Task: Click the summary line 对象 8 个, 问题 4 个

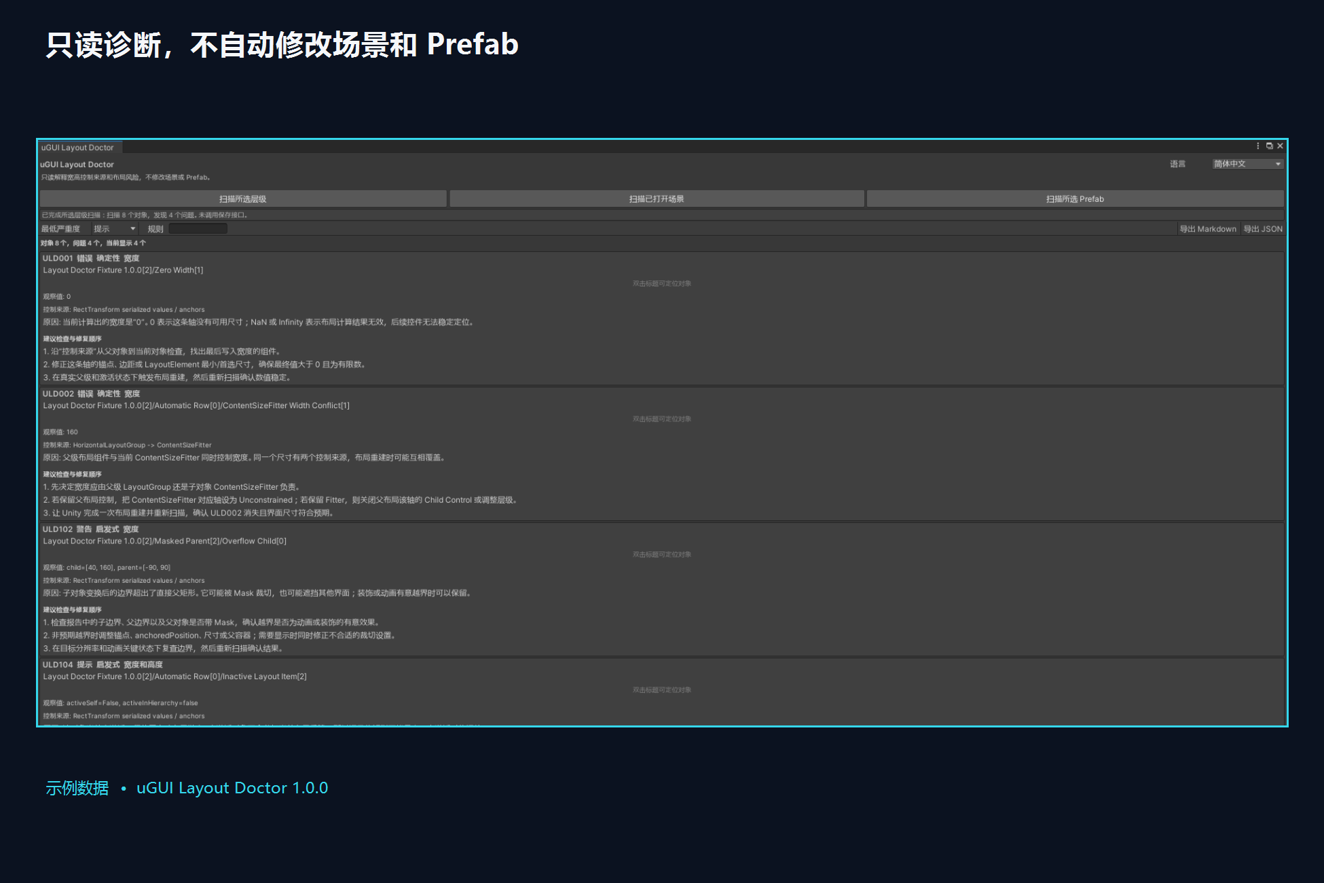Action: (x=93, y=243)
